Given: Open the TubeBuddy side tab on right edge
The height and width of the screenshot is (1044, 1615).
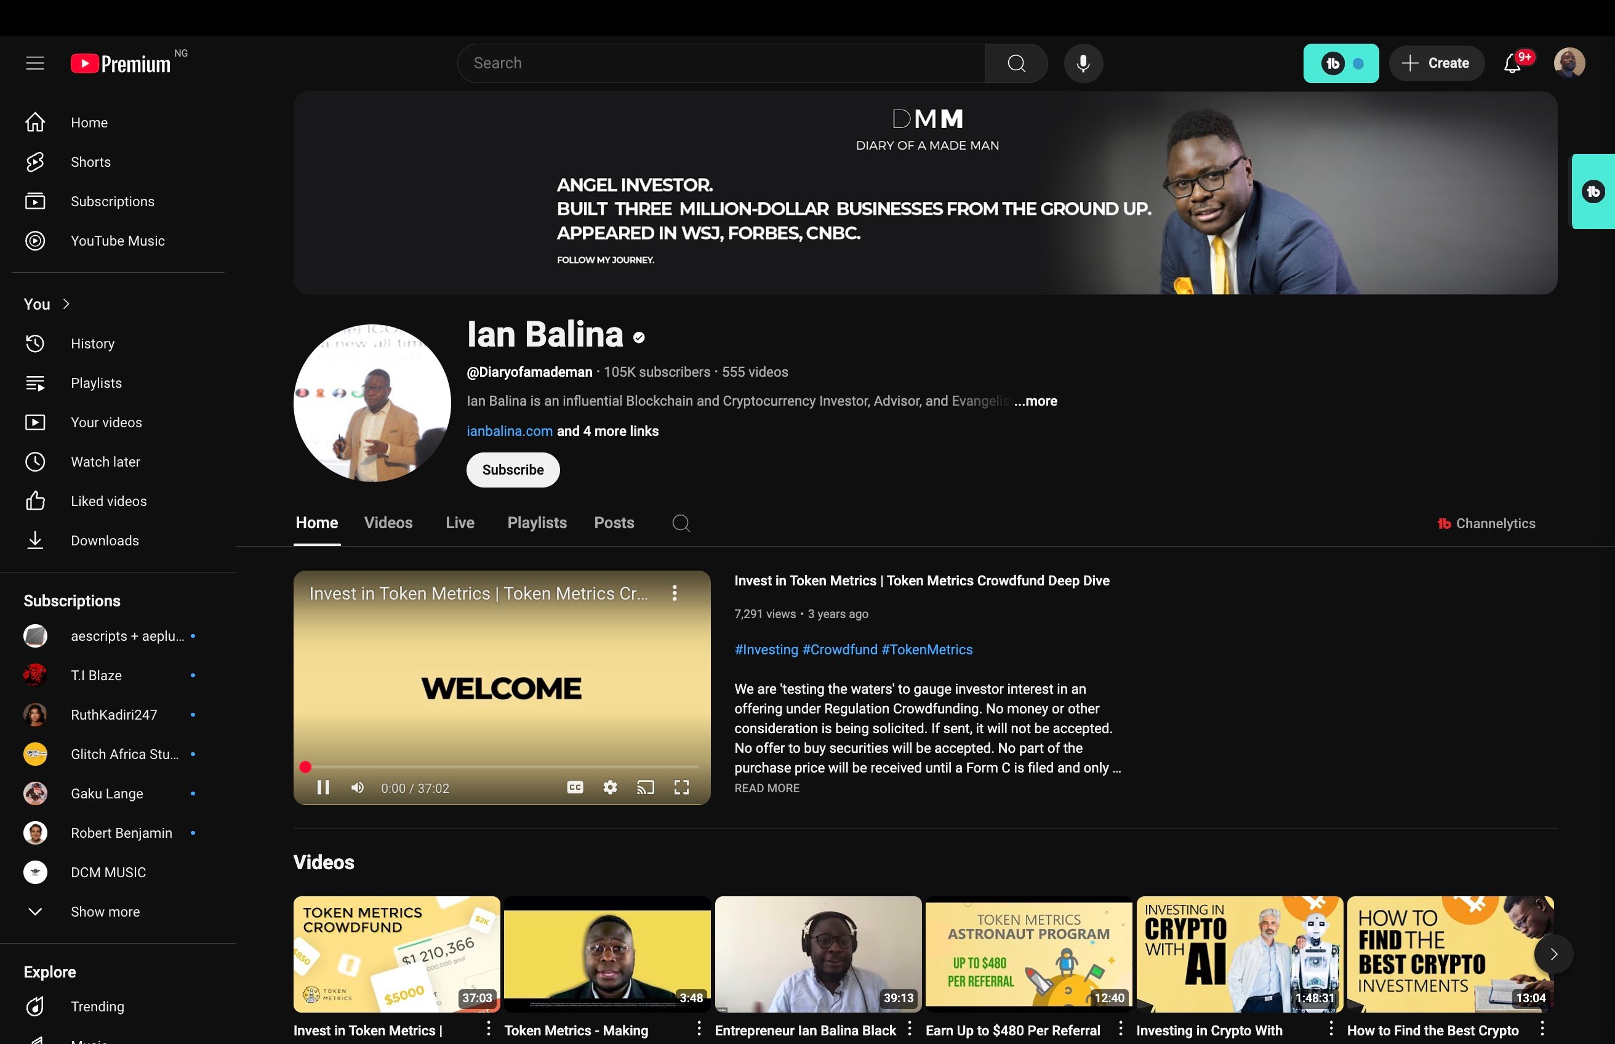Looking at the screenshot, I should (x=1593, y=192).
